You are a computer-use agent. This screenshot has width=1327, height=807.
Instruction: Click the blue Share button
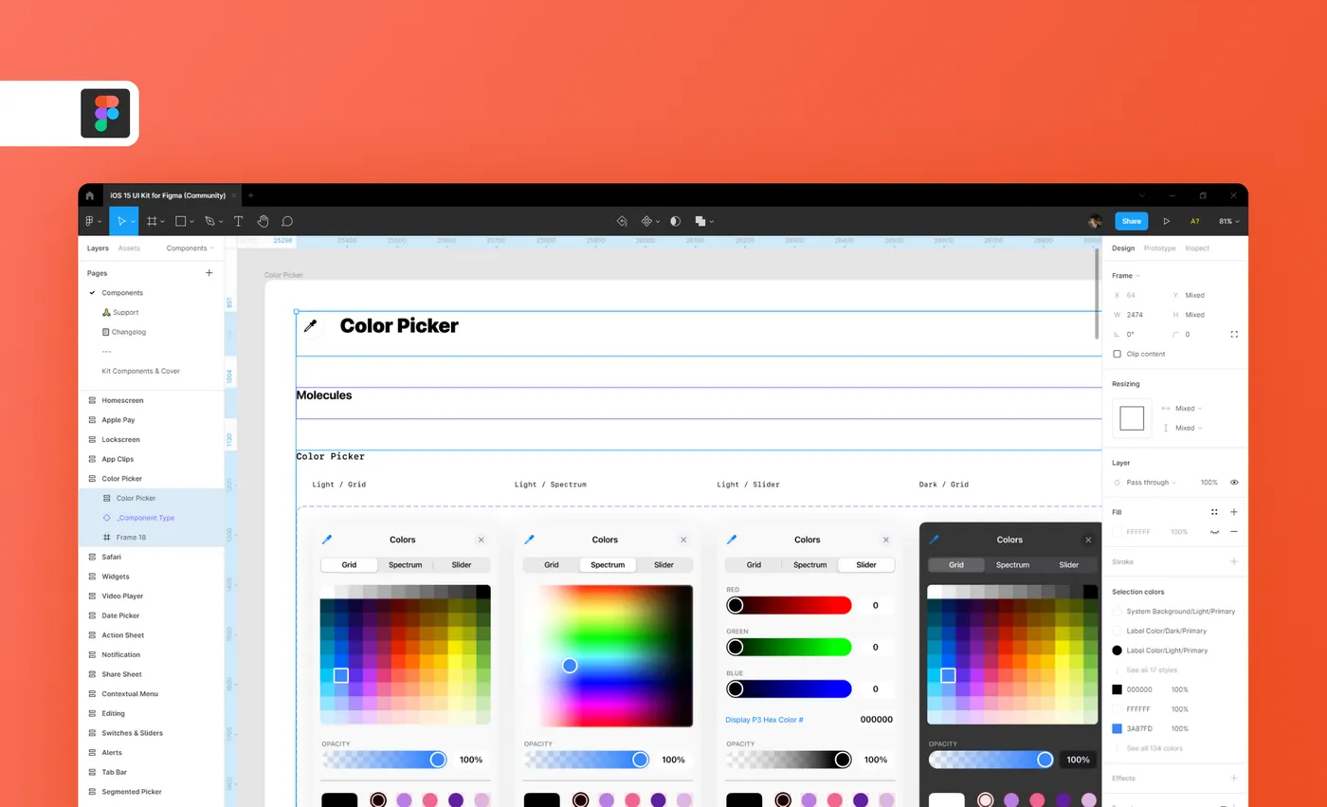(1132, 221)
